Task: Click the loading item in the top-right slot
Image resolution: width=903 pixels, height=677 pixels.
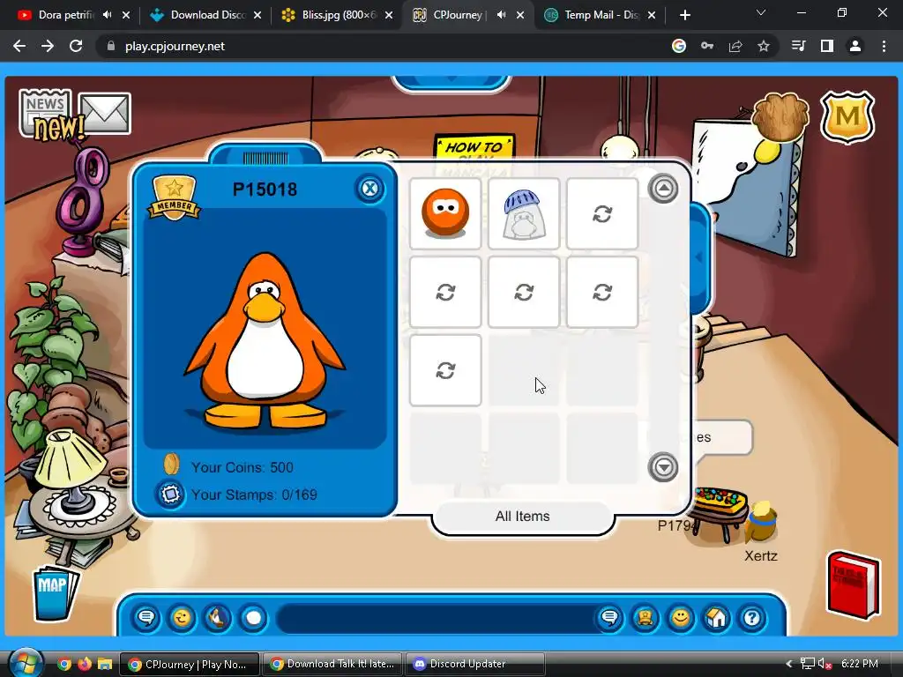Action: pos(602,213)
